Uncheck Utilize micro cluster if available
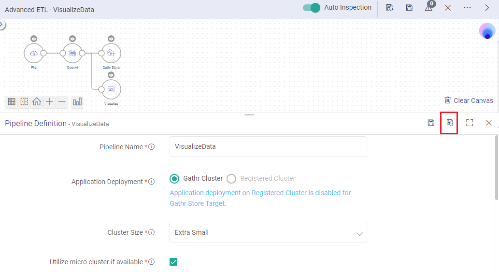 (173, 262)
